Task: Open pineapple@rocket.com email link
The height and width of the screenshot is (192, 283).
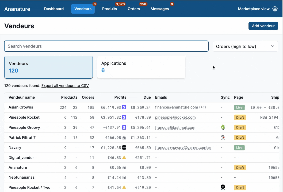Action: [x=175, y=117]
